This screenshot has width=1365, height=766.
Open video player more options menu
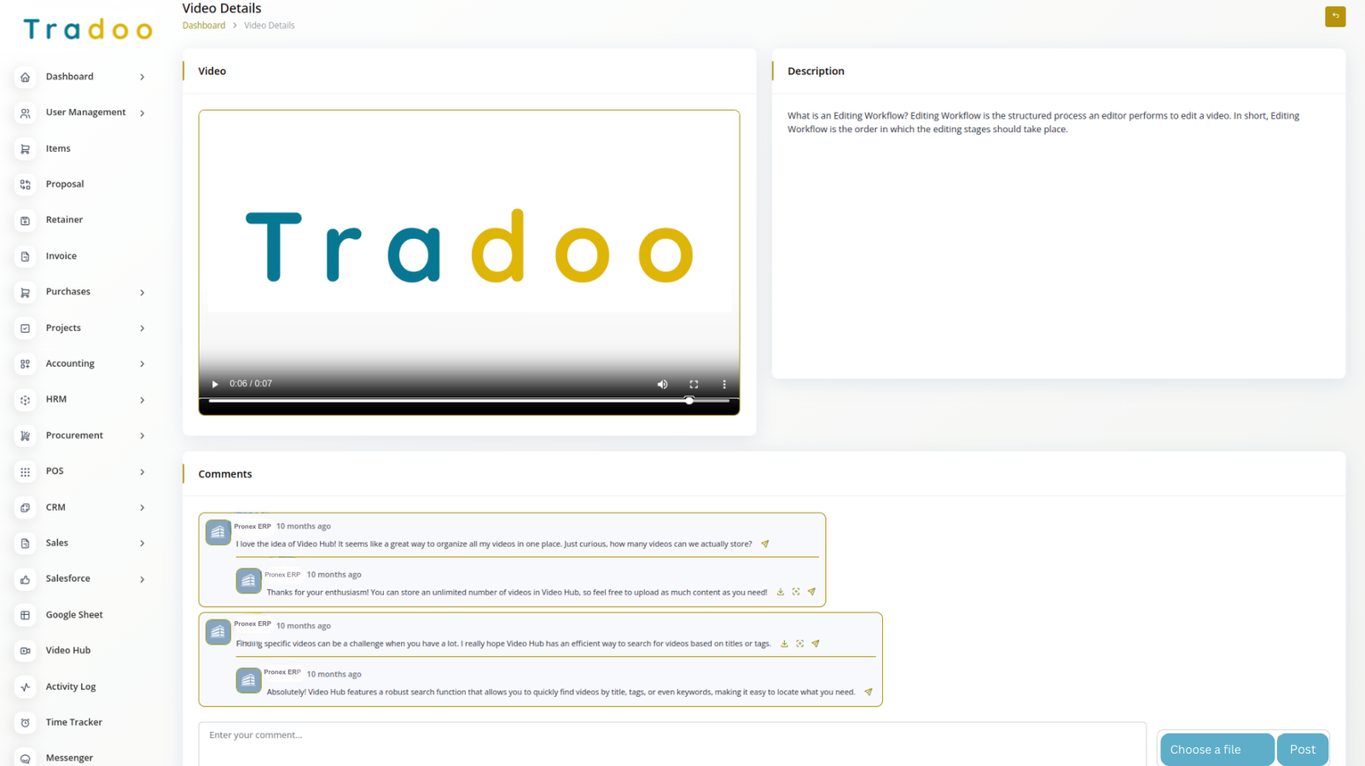pyautogui.click(x=724, y=384)
